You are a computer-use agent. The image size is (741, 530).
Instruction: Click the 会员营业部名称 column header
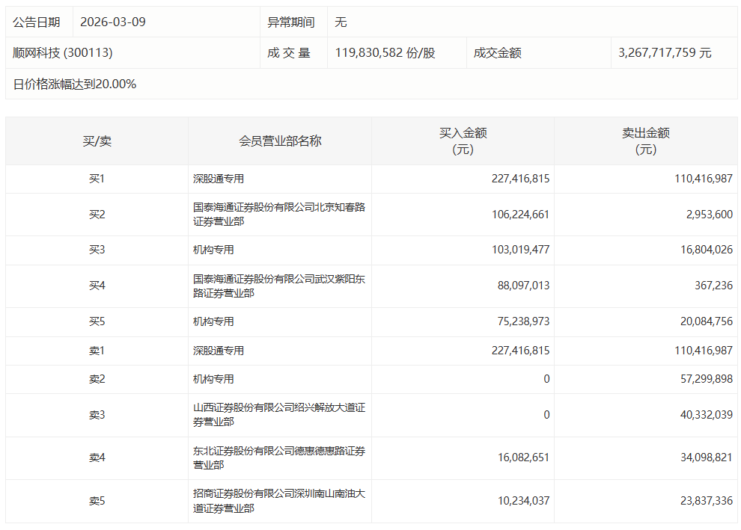280,141
